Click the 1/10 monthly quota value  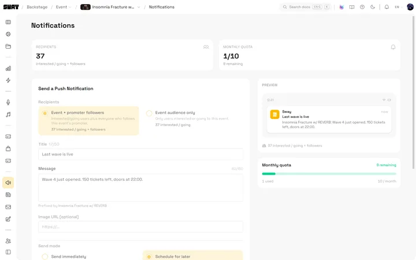coord(231,56)
